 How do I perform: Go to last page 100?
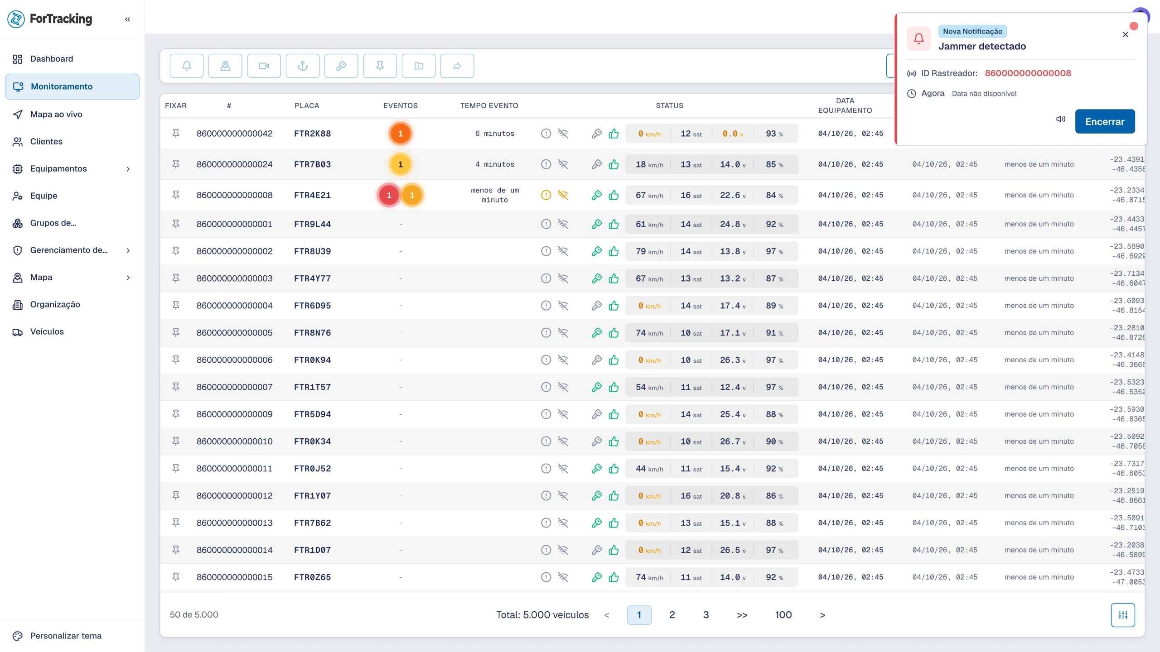[783, 615]
